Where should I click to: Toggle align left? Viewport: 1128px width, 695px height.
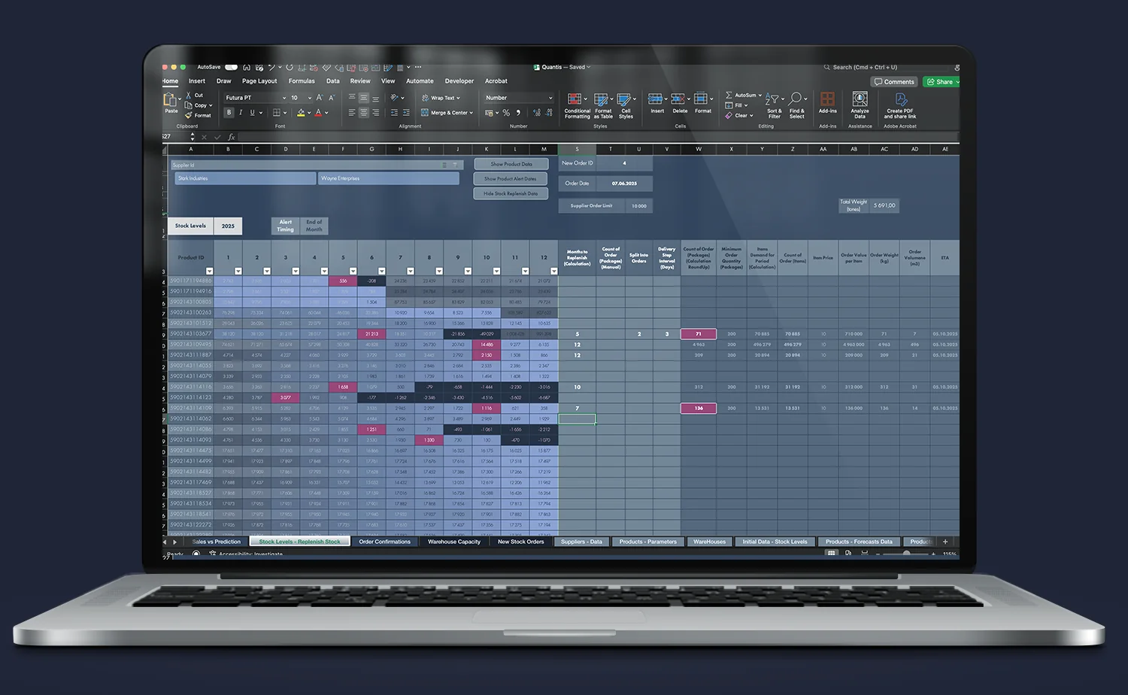pyautogui.click(x=352, y=113)
